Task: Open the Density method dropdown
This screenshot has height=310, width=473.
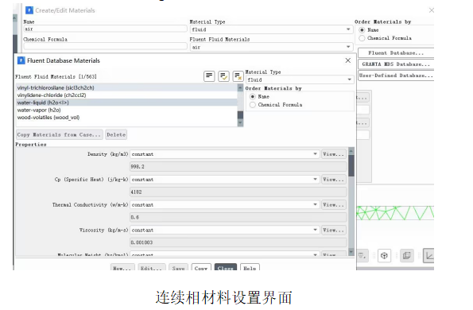Action: point(224,154)
